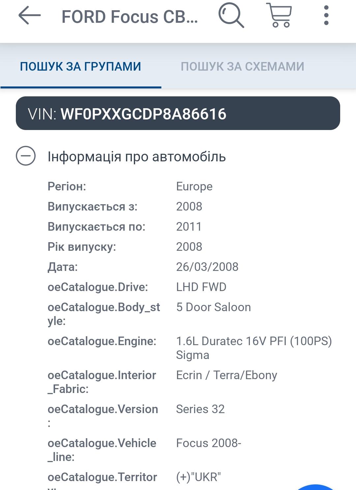
Task: Tap the body style 5 Door Saloon
Action: pyautogui.click(x=213, y=307)
